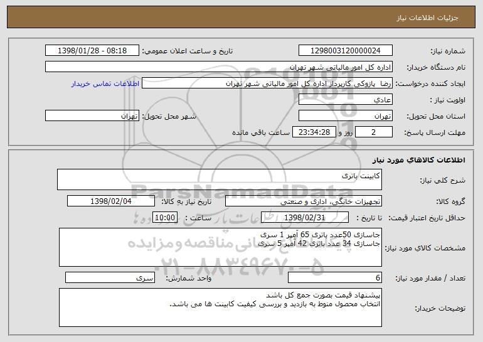Select the need date field 1398/02/04
The width and height of the screenshot is (483, 342).
tap(111, 201)
